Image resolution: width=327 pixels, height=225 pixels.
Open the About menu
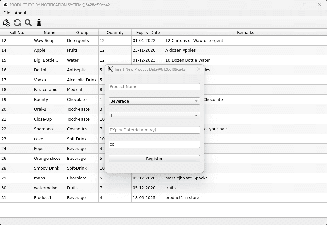coord(21,13)
